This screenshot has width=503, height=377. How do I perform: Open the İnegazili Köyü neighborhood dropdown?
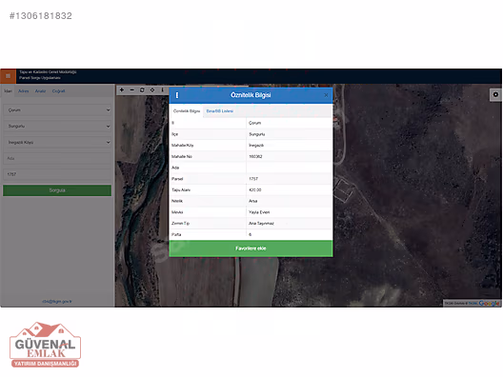coord(57,142)
